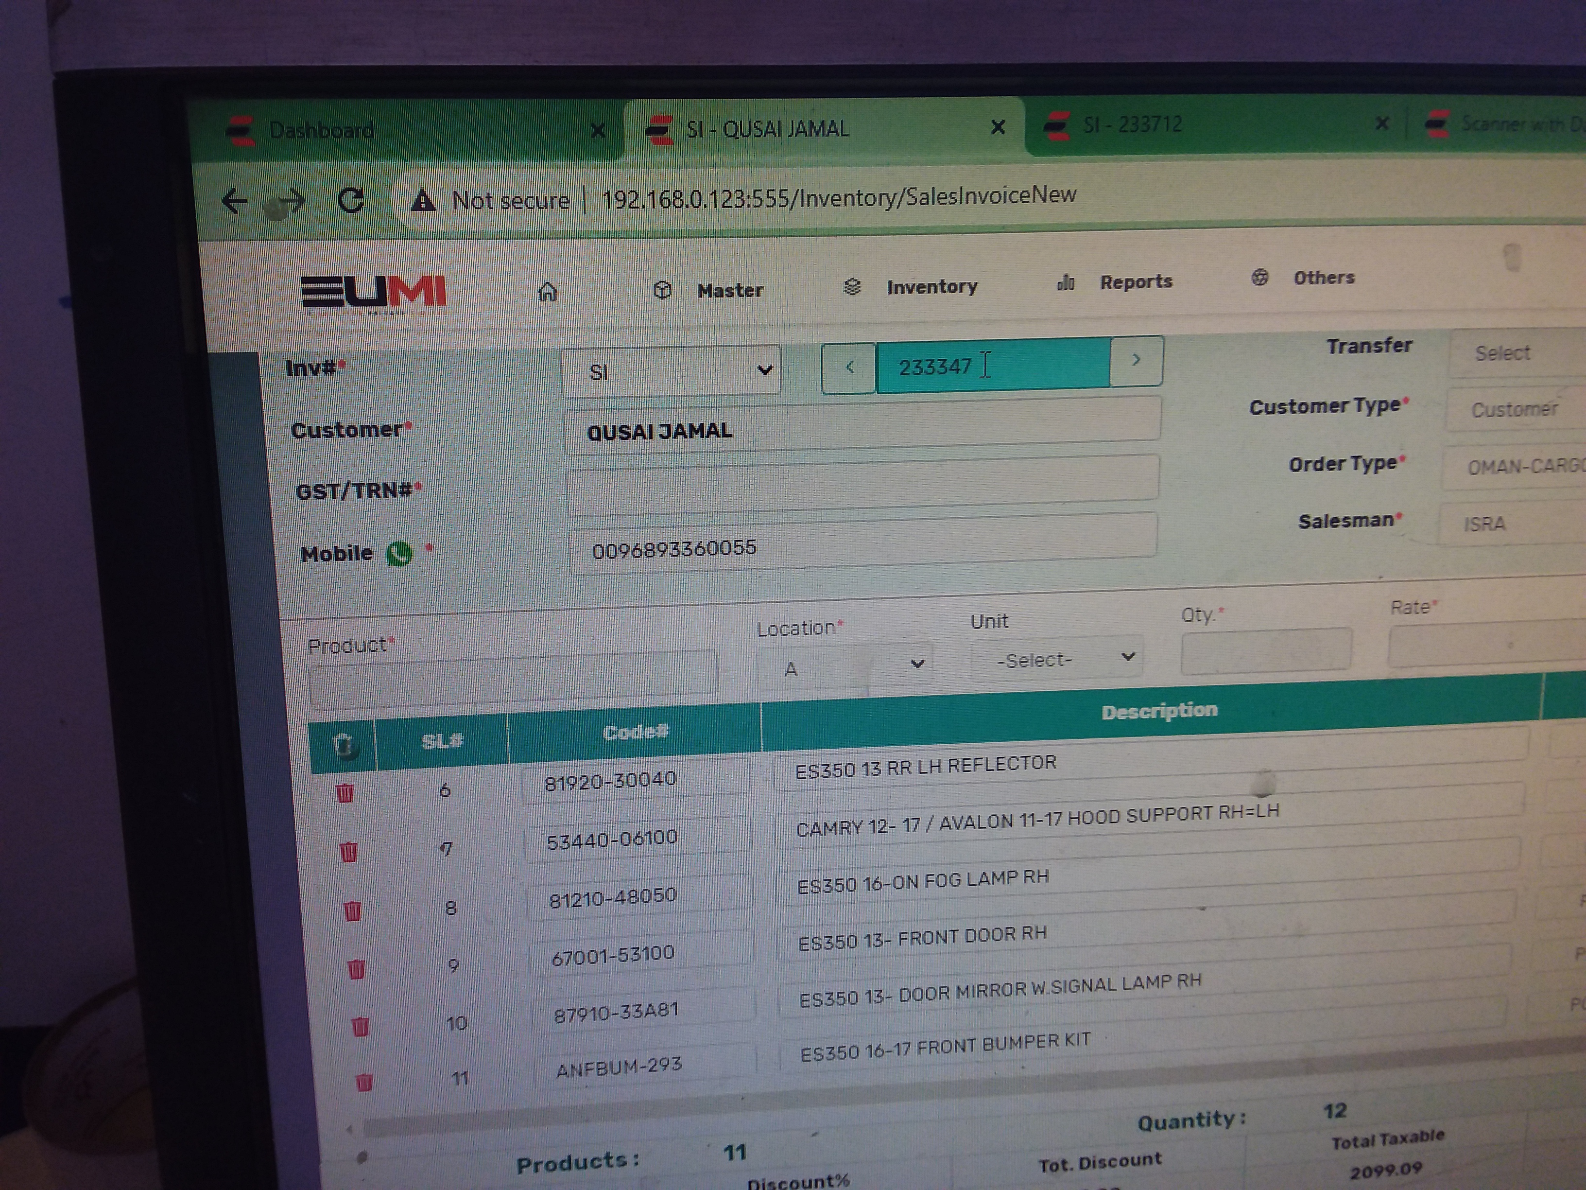This screenshot has height=1190, width=1586.
Task: Open the Master menu
Action: 708,291
